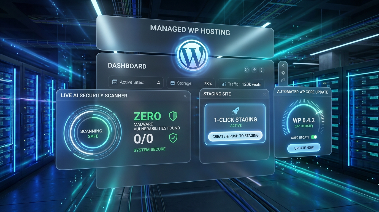Click the rocket icon in the Staging card

pyautogui.click(x=235, y=111)
